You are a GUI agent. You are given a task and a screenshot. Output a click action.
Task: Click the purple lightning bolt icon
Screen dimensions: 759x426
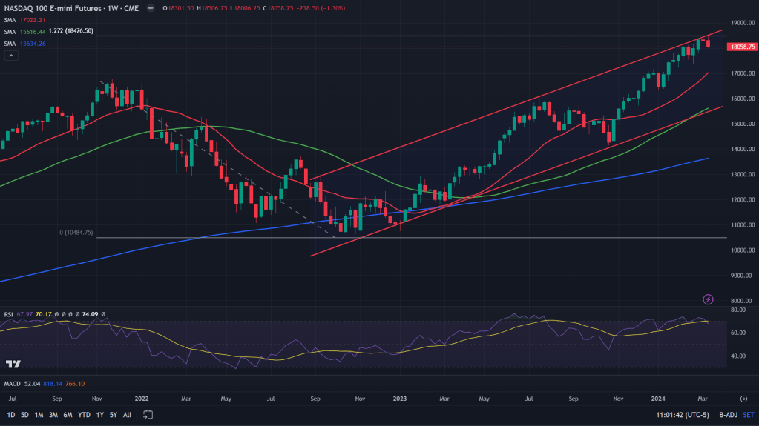tap(708, 299)
